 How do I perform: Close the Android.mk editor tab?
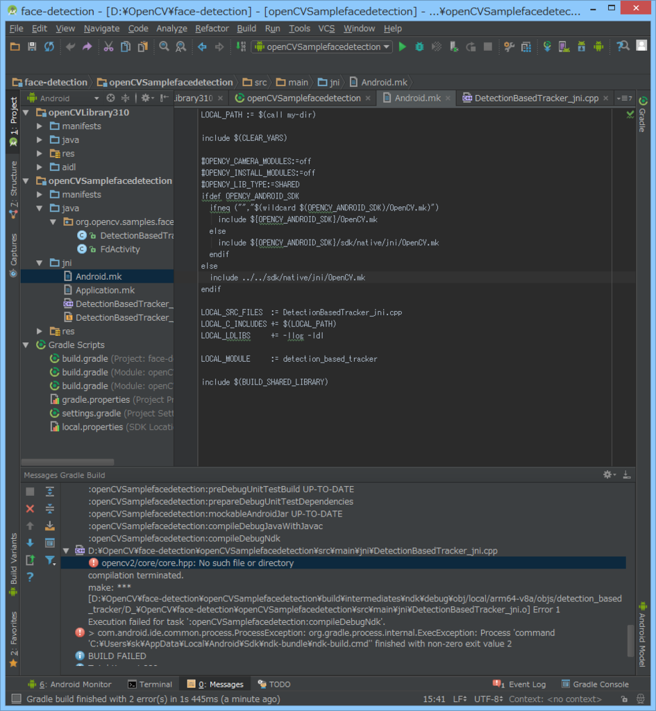(448, 98)
